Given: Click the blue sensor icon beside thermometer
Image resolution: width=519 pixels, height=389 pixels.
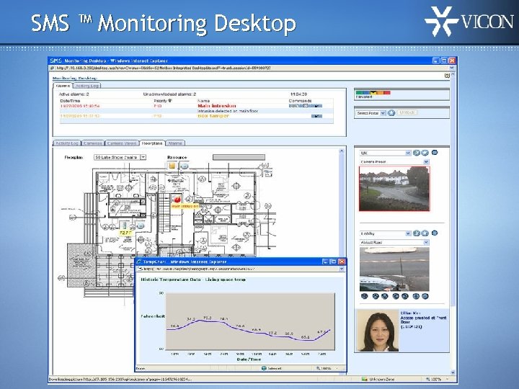Looking at the screenshot, I should tap(141, 225).
